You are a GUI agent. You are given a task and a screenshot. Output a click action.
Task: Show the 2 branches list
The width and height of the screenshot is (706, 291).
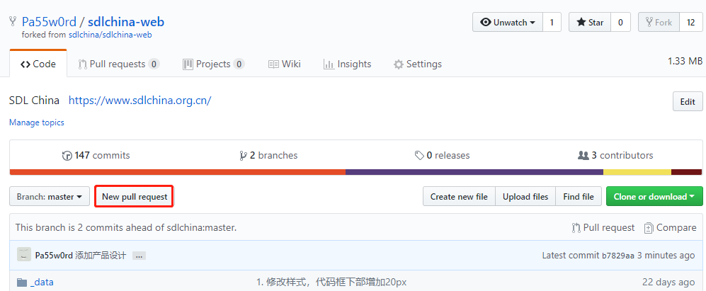[269, 155]
